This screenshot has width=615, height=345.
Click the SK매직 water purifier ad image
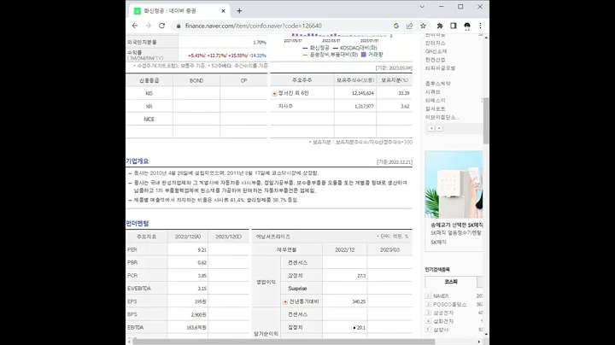(454, 184)
